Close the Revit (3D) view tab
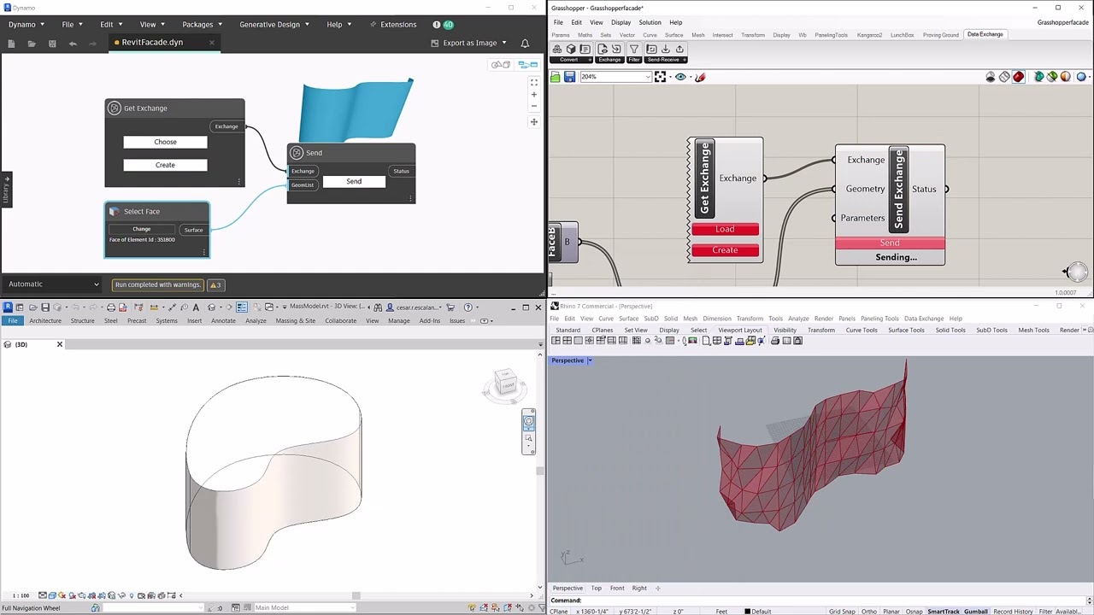 [60, 344]
